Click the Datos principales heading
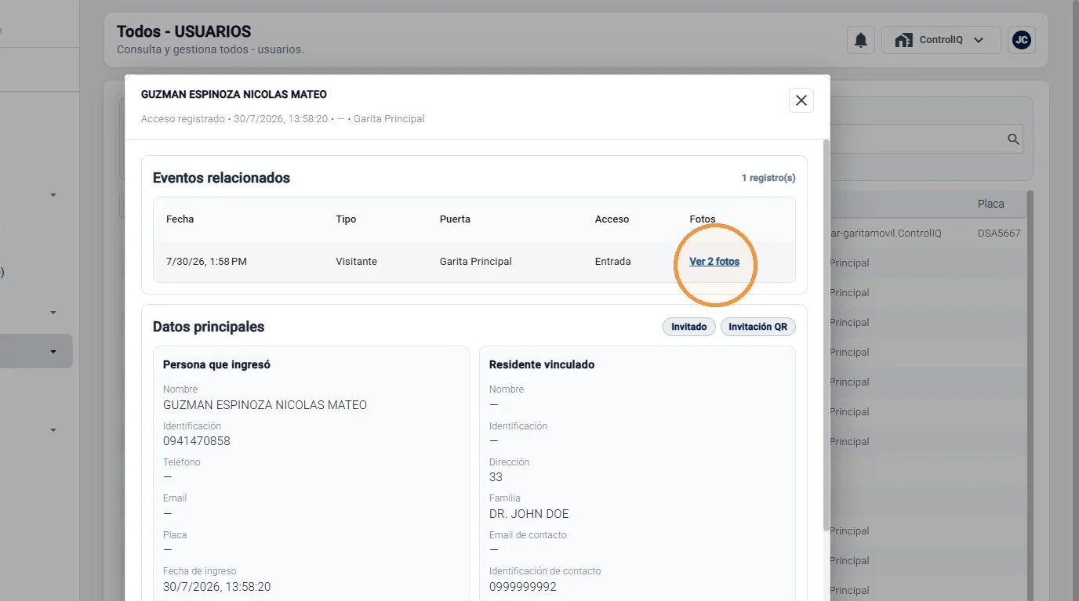Screen dimensions: 1079x601 click(x=209, y=327)
